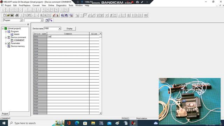Open Microsoft Store from taskbar
The height and width of the screenshot is (126, 224).
point(85,123)
